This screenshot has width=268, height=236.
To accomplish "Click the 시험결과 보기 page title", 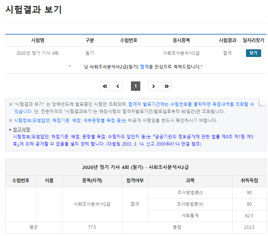I will click(34, 10).
